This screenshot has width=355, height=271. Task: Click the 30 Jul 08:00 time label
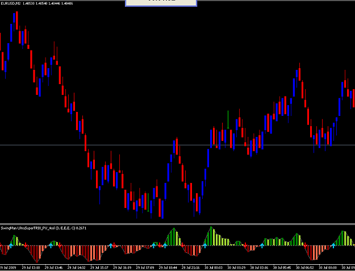coord(328,268)
